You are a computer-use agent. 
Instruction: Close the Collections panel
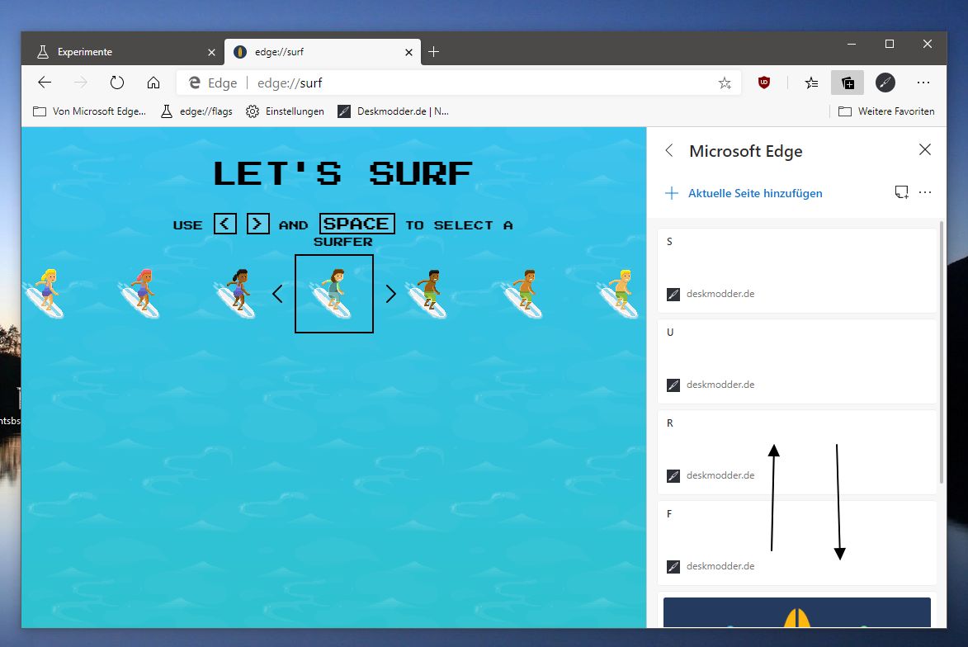pyautogui.click(x=925, y=149)
